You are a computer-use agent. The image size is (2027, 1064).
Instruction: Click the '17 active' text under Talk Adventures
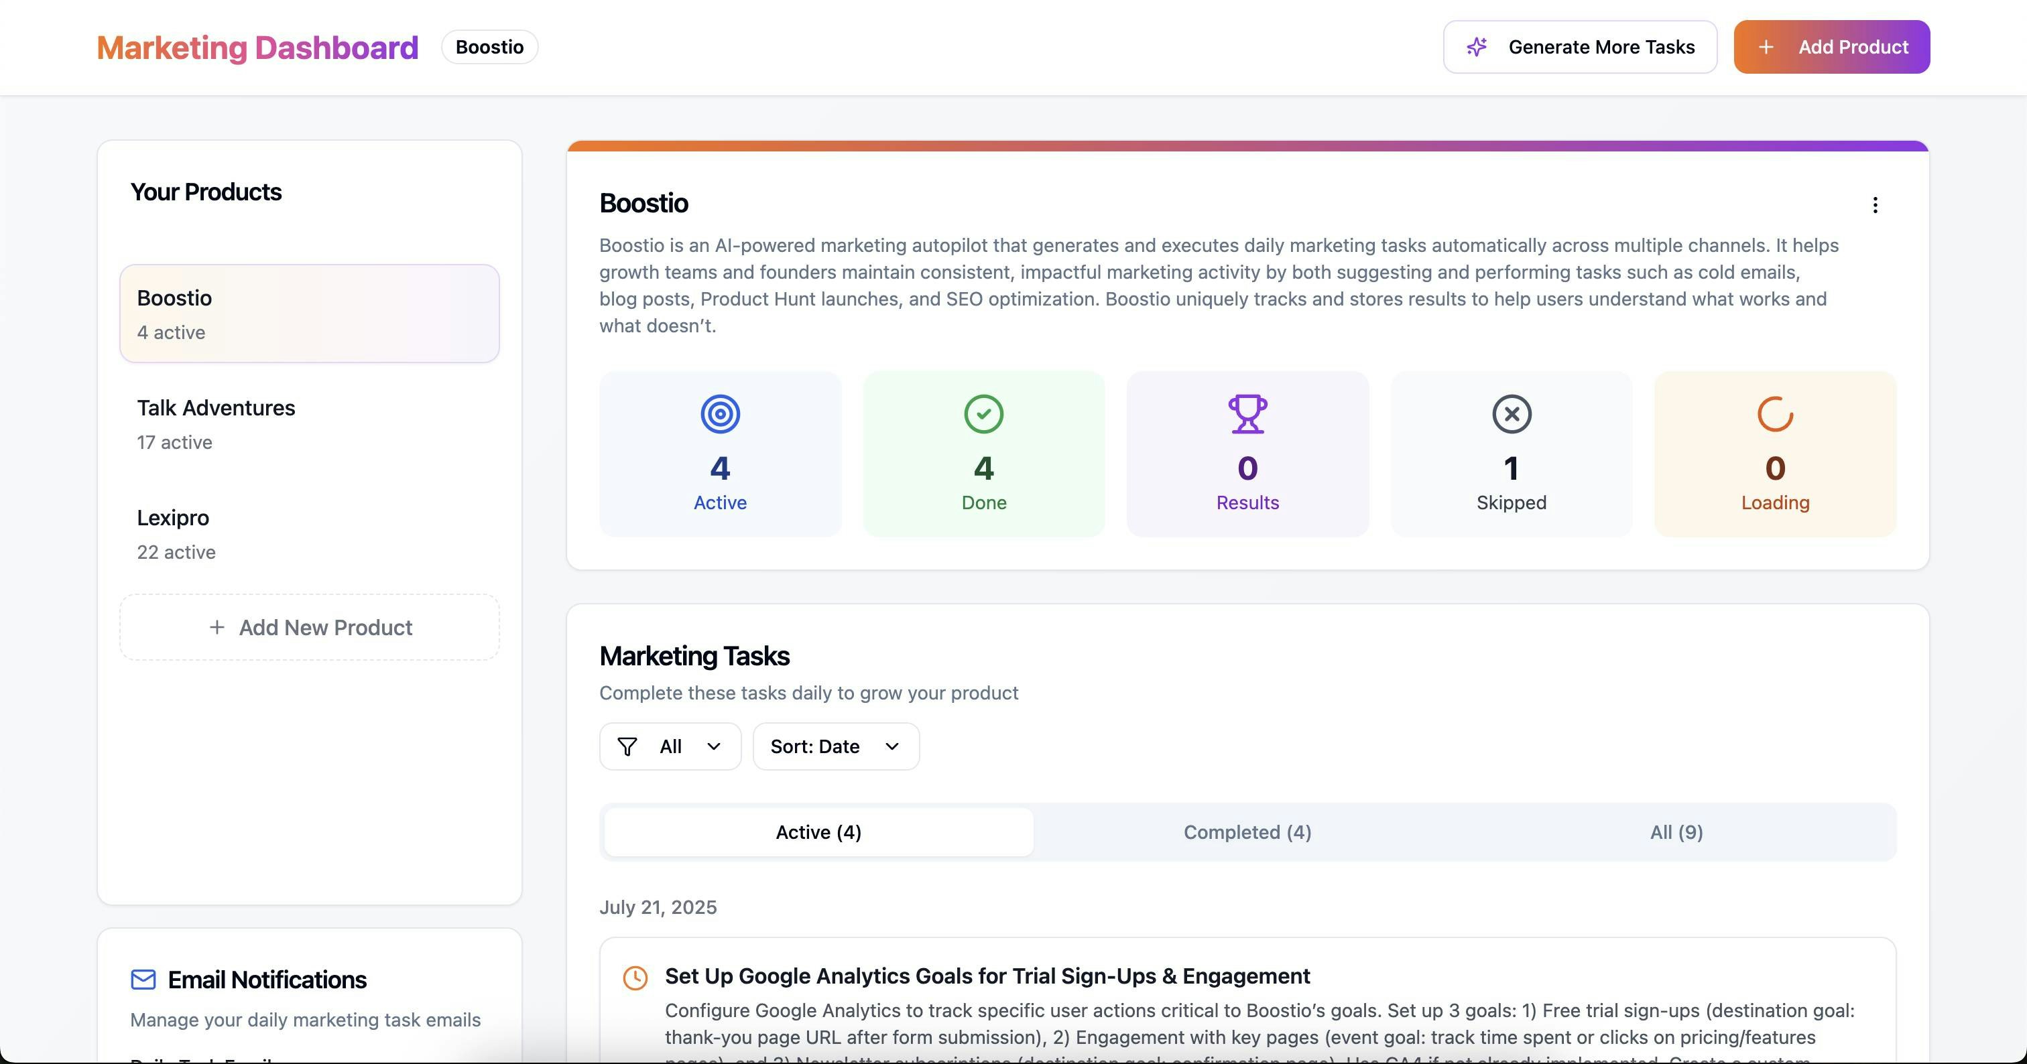[175, 442]
